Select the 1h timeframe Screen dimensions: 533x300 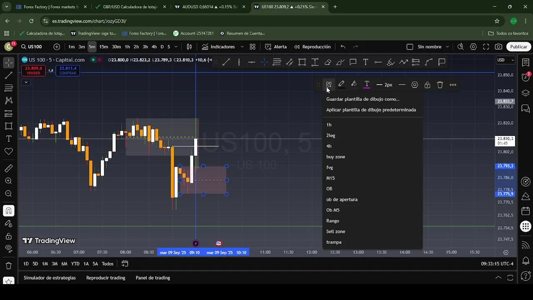pos(127,47)
